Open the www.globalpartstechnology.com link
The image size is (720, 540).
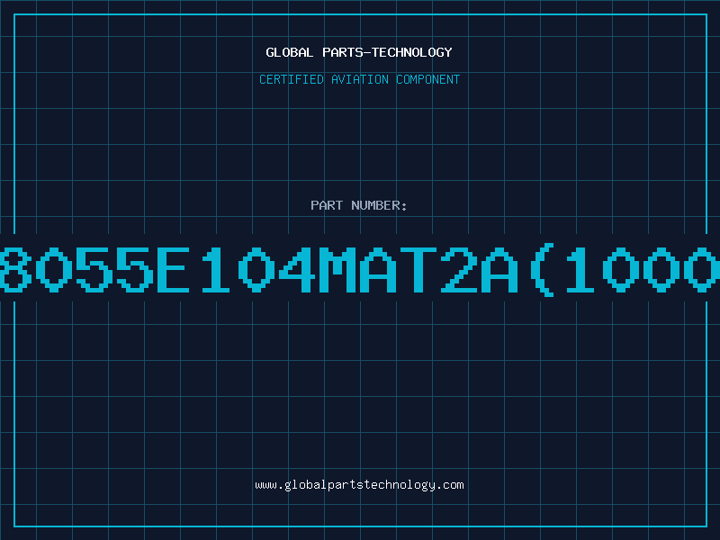point(359,485)
